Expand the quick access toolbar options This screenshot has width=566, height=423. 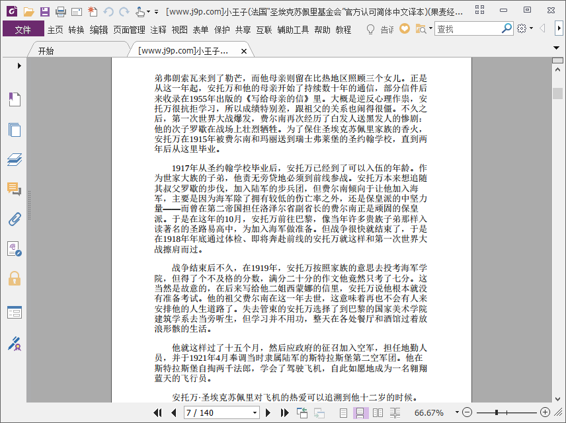coord(156,12)
